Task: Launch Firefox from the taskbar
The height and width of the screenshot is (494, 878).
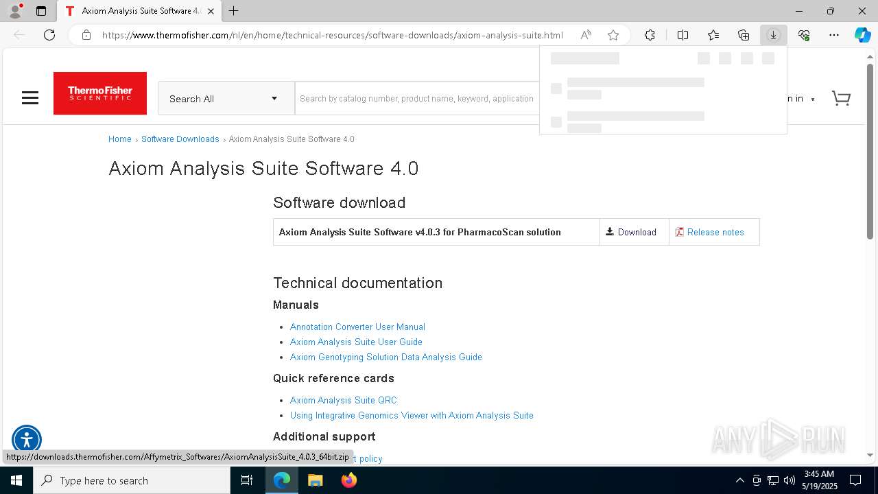Action: point(348,480)
